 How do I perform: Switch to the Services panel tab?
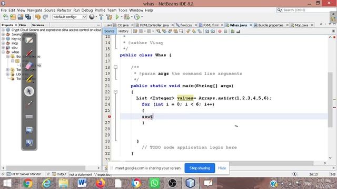coord(38,25)
